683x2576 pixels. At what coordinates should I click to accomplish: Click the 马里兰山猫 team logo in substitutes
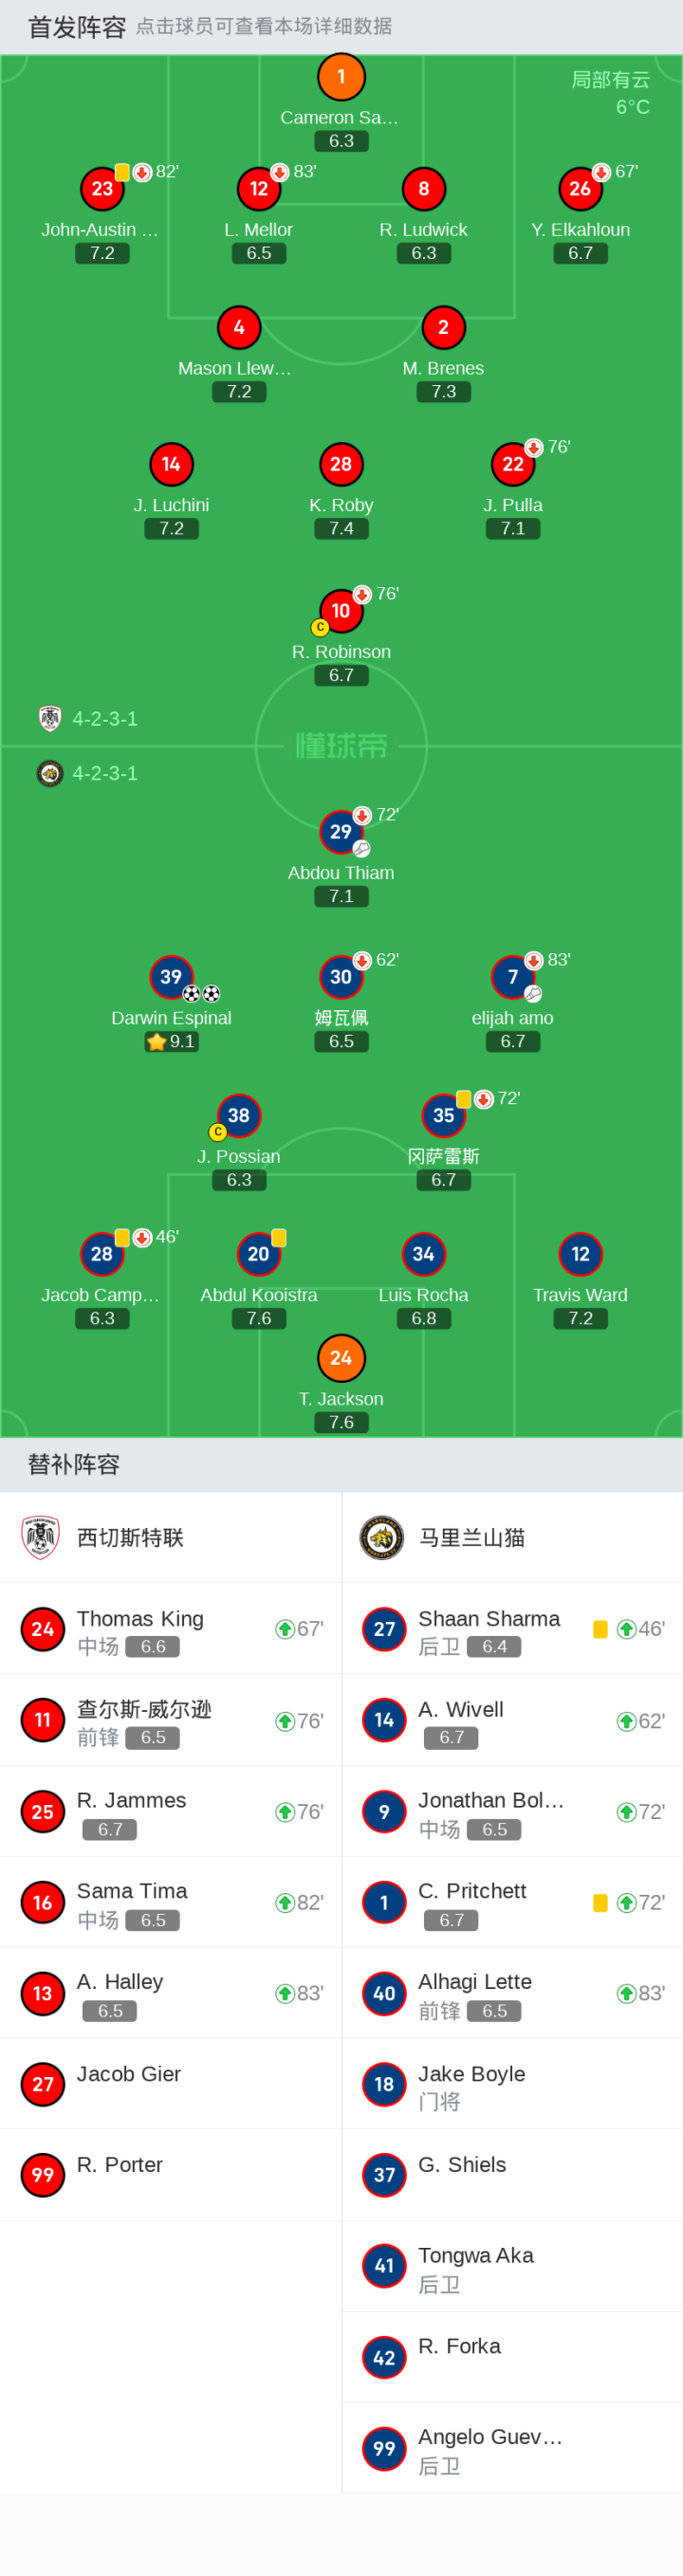pos(381,1537)
